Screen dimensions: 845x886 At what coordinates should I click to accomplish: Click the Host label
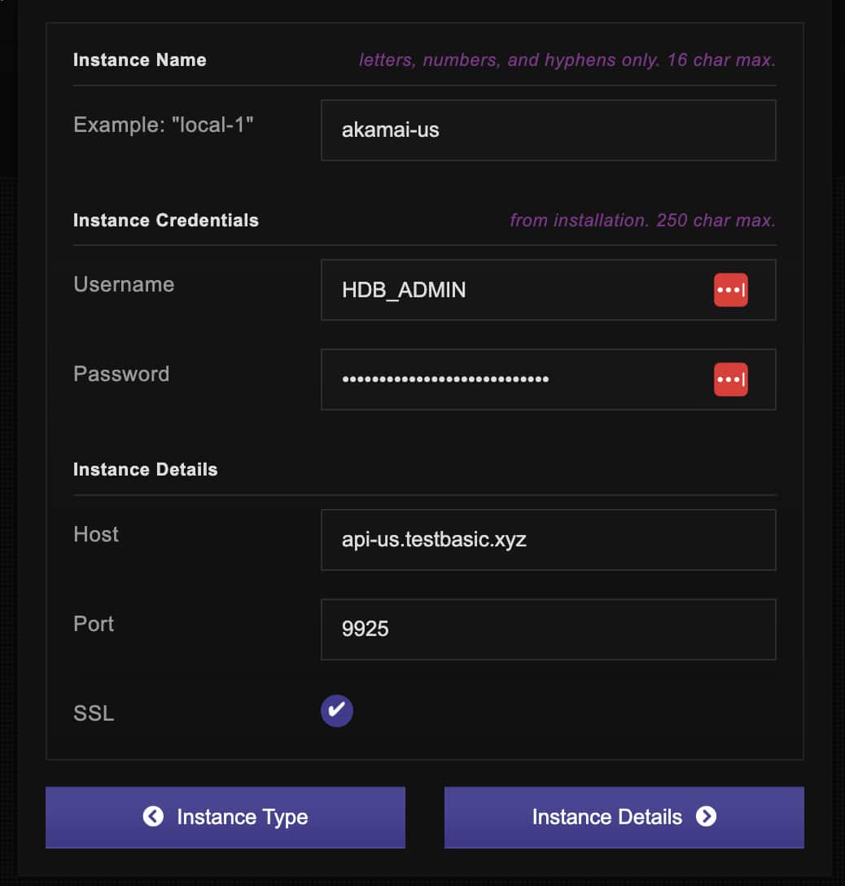pyautogui.click(x=96, y=534)
